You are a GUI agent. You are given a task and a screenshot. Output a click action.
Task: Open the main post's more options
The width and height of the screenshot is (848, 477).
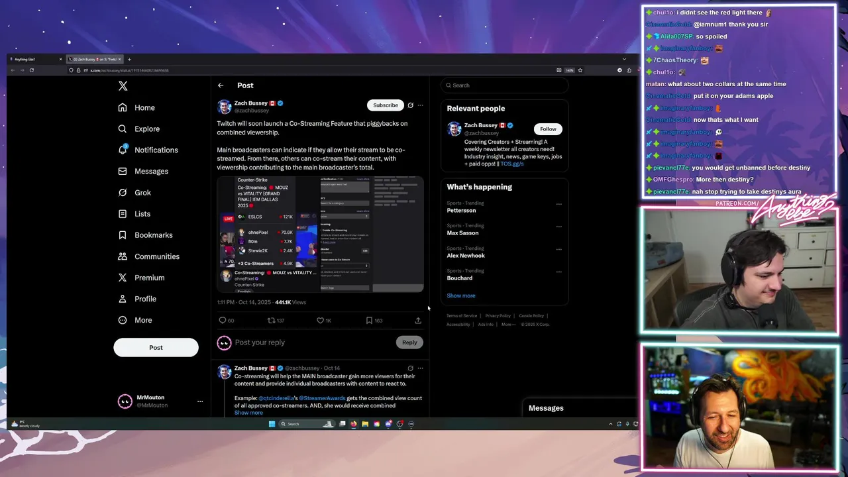420,105
